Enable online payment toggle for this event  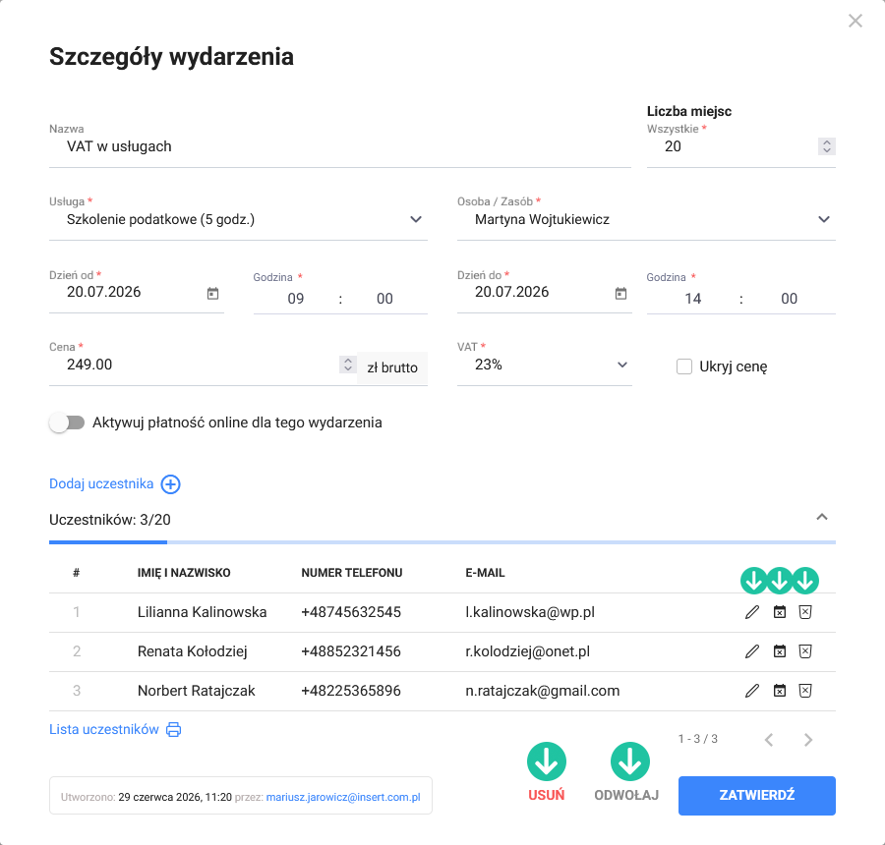[x=67, y=422]
